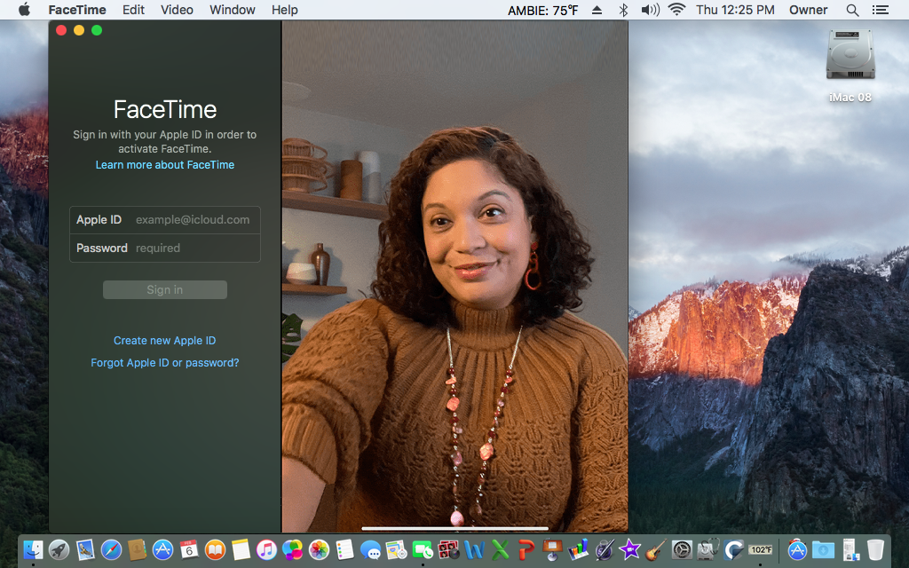Launch Microsoft PowerPoint from Dock
This screenshot has width=909, height=568.
click(x=526, y=548)
